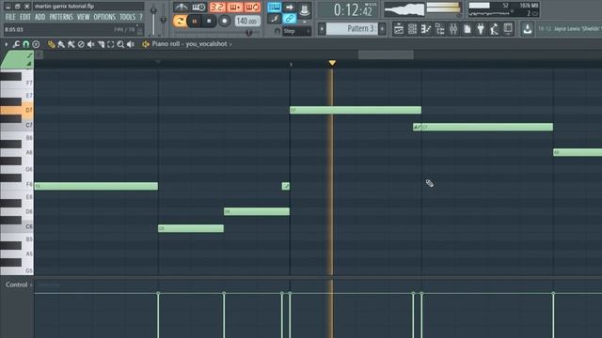Open the Pattern 3 selector
This screenshot has height=338, width=602.
tap(352, 29)
